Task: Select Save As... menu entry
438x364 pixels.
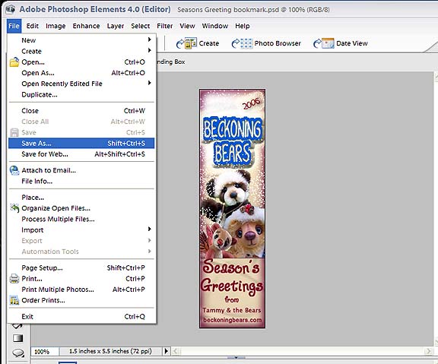Action: [81, 143]
